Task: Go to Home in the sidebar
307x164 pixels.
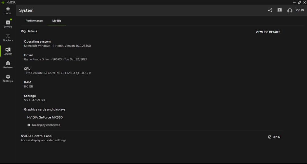Action: click(8, 10)
